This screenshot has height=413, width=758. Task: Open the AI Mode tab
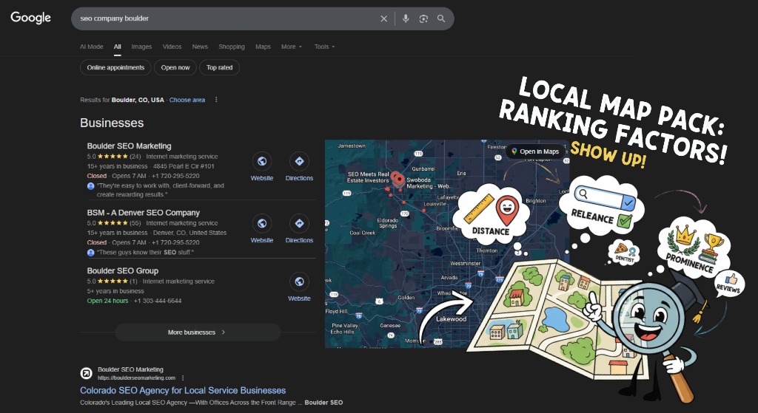(x=91, y=47)
